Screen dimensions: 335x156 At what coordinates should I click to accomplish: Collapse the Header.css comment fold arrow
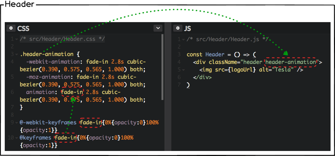pyautogui.click(x=16, y=39)
